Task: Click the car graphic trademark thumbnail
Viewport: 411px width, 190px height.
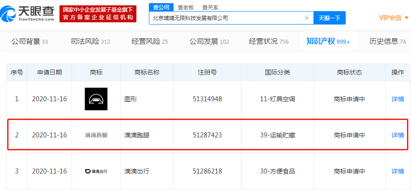Action: [x=96, y=99]
